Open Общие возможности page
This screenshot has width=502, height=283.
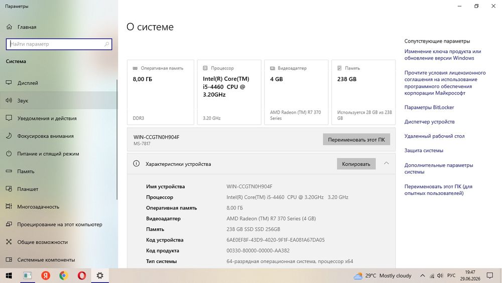58,242
